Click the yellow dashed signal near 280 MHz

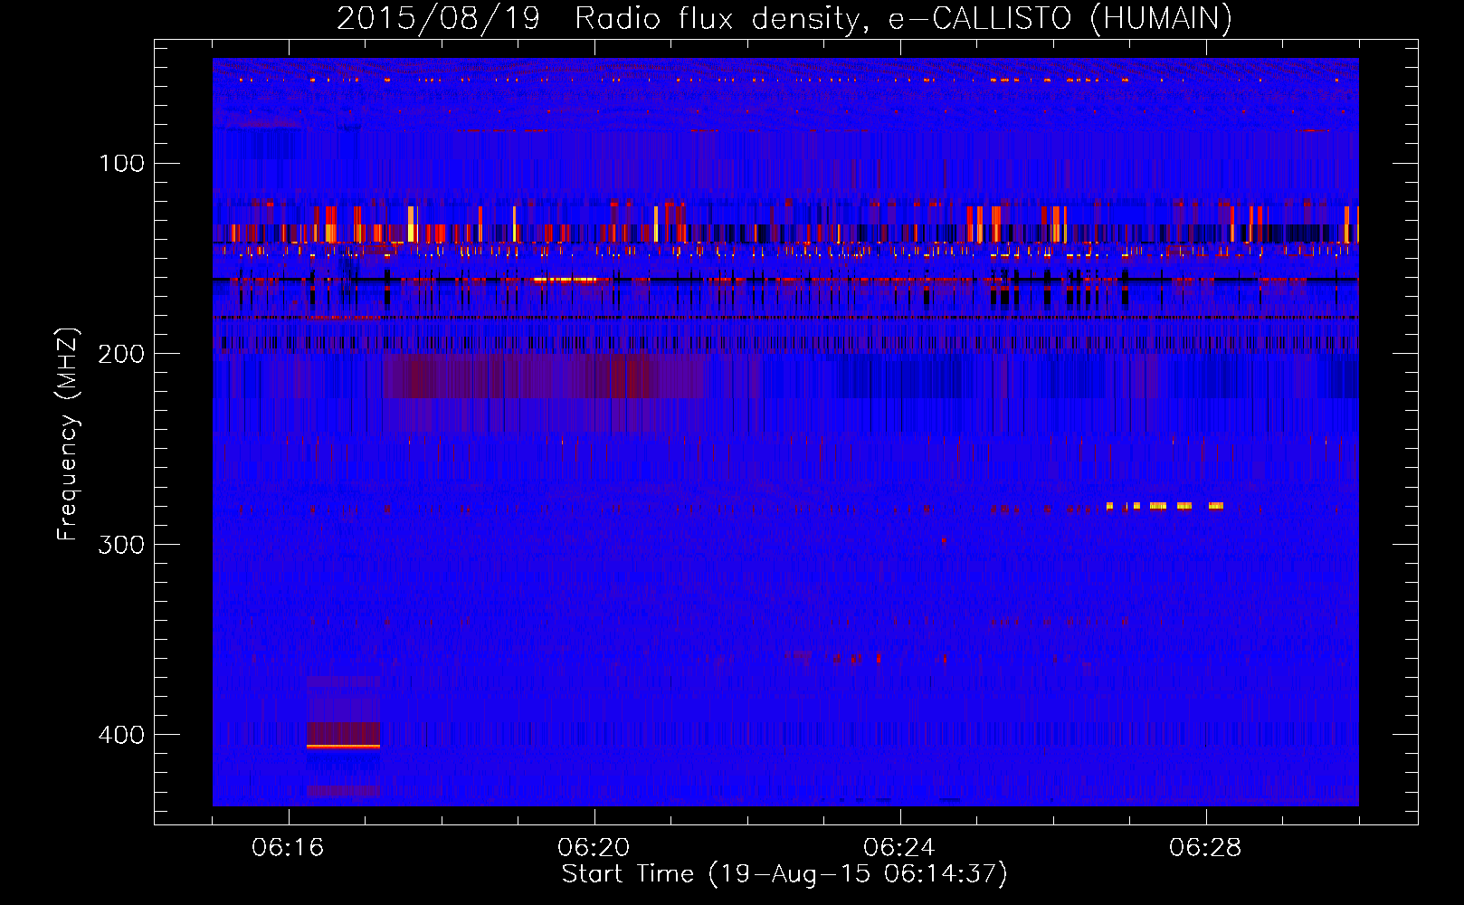point(1165,506)
